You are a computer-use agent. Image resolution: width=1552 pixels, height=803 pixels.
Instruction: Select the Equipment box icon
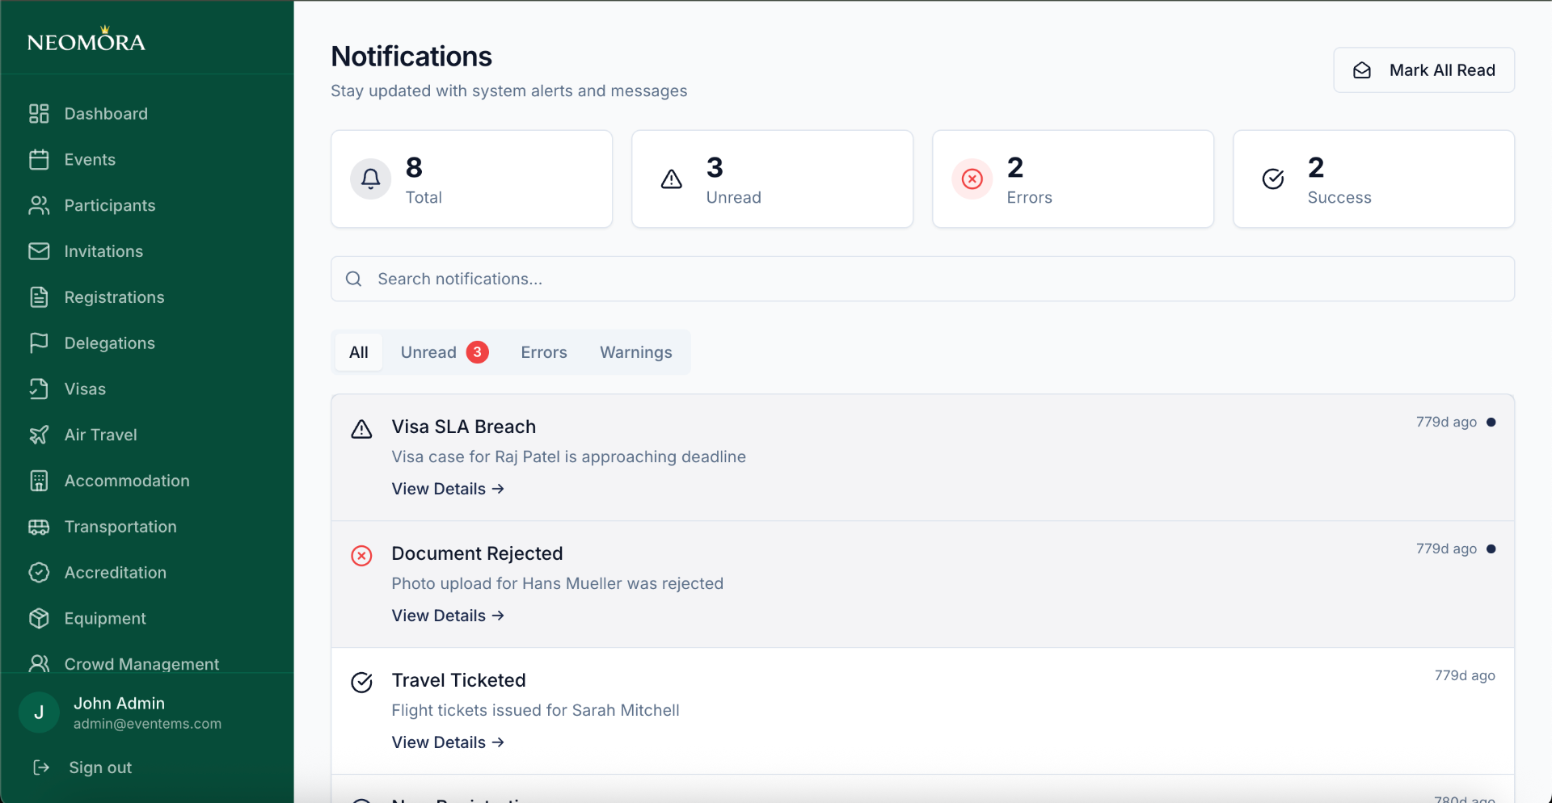pyautogui.click(x=39, y=618)
